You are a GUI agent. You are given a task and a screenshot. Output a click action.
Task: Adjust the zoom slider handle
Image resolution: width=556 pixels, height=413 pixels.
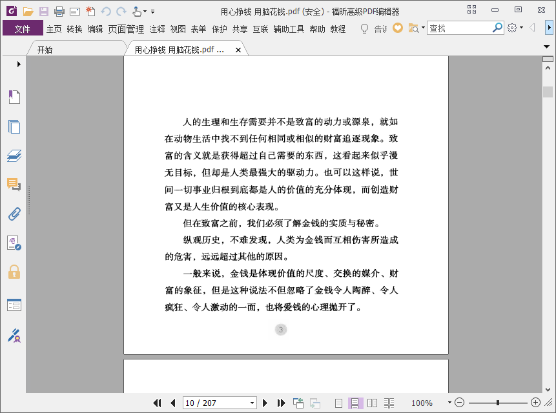tap(498, 403)
